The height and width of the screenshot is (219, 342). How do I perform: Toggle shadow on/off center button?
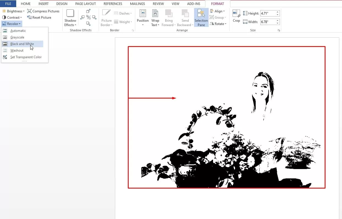tap(88, 17)
